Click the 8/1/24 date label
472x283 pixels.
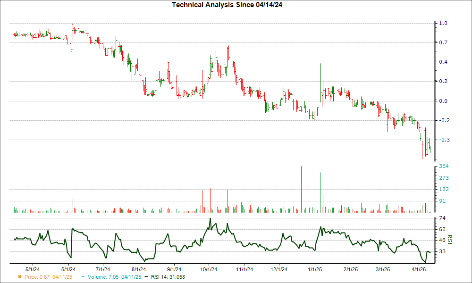139,269
